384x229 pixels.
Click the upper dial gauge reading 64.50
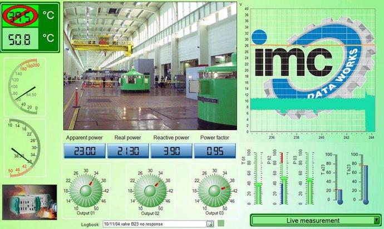[x=25, y=87]
